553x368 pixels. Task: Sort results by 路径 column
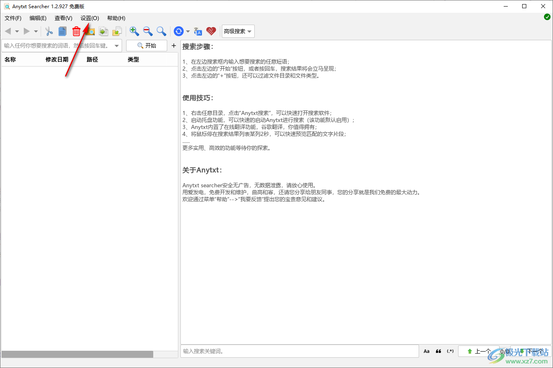pyautogui.click(x=92, y=60)
